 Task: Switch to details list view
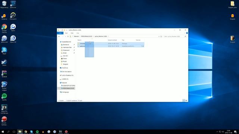click(184, 100)
